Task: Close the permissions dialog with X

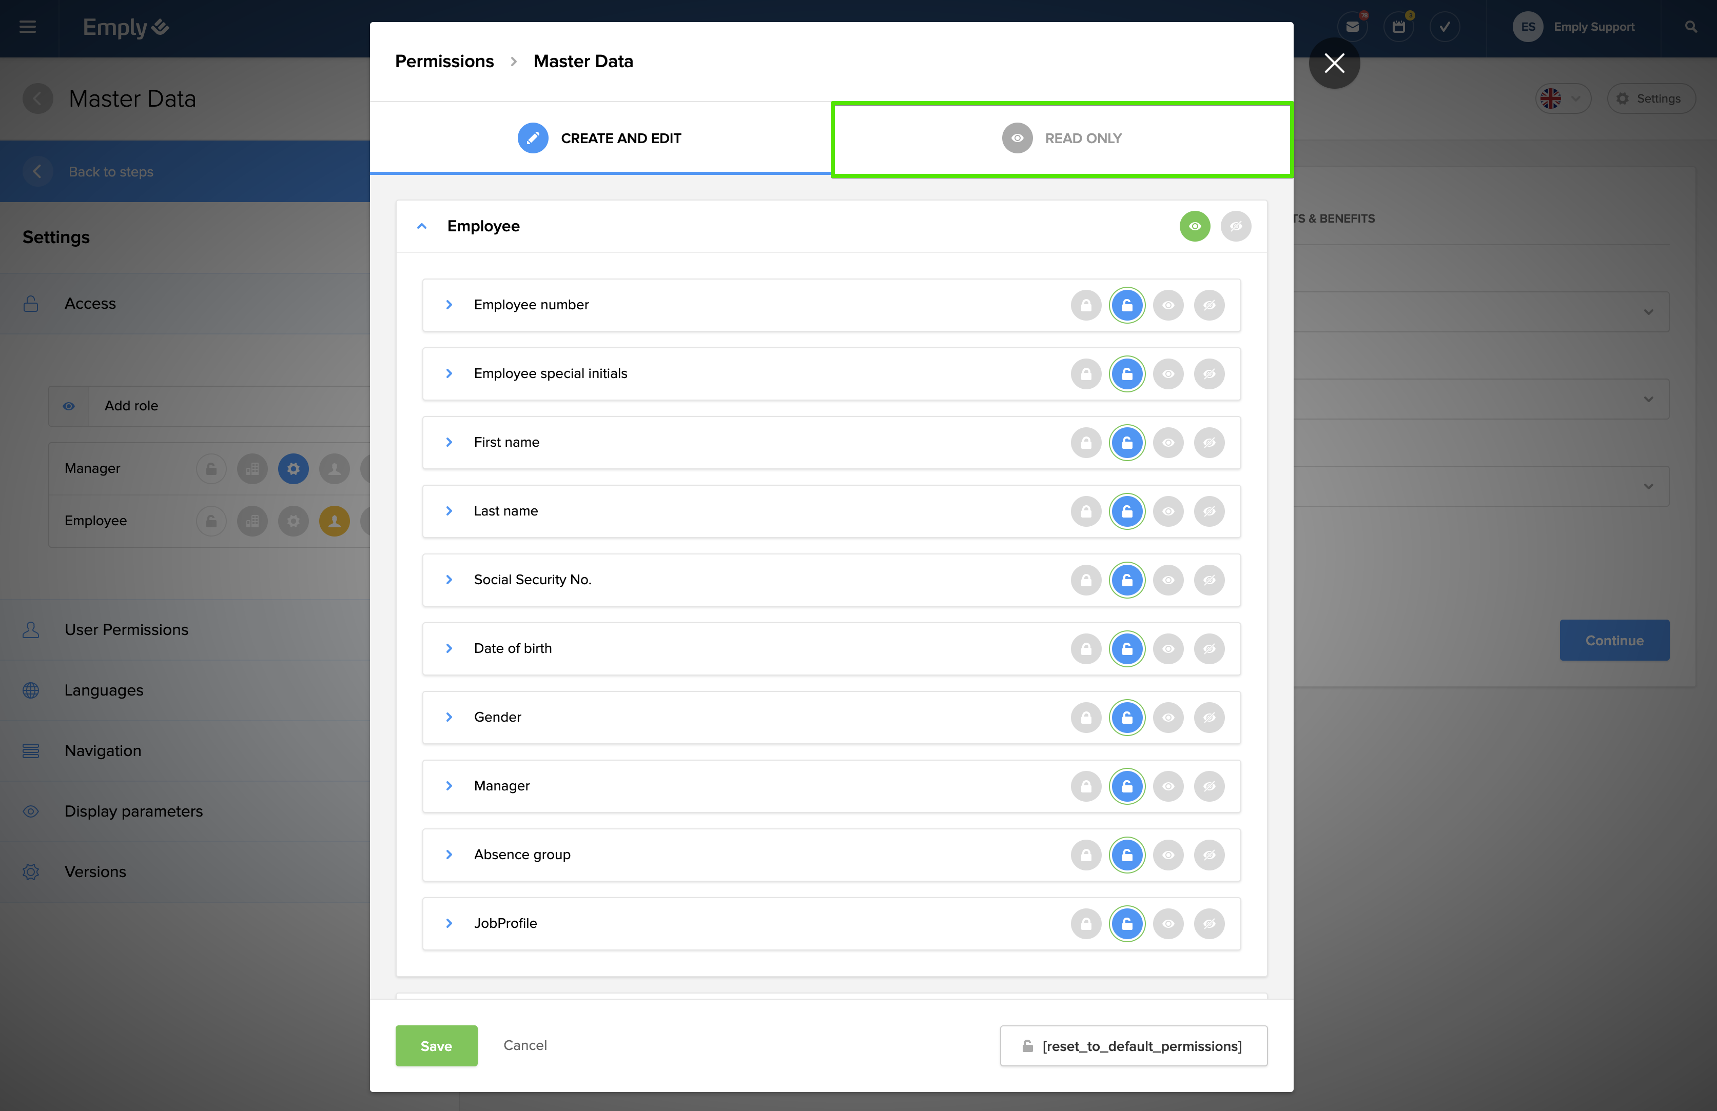Action: [1334, 64]
